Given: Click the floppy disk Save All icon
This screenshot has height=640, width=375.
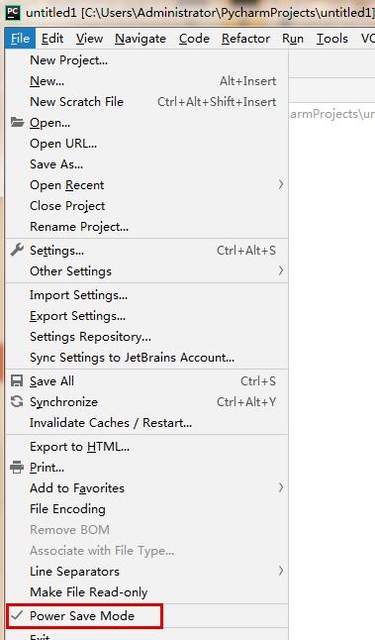Looking at the screenshot, I should [17, 380].
